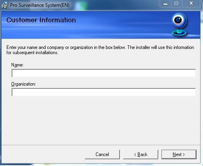Focus the Organization text field
The width and height of the screenshot is (203, 166).
[103, 92]
